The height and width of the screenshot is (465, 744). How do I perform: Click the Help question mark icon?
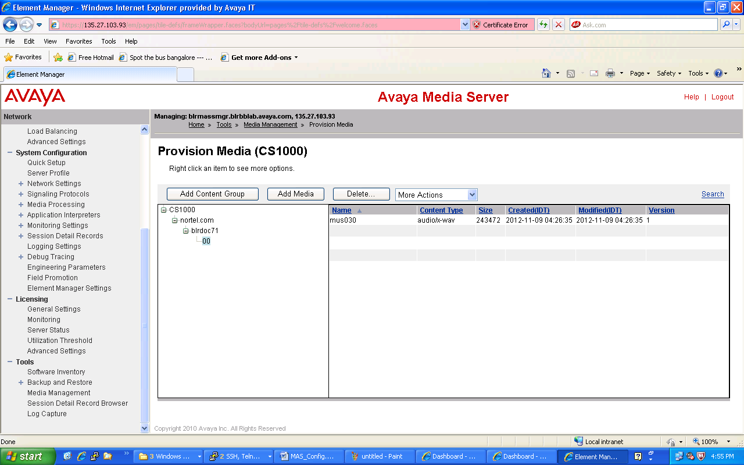coord(718,73)
